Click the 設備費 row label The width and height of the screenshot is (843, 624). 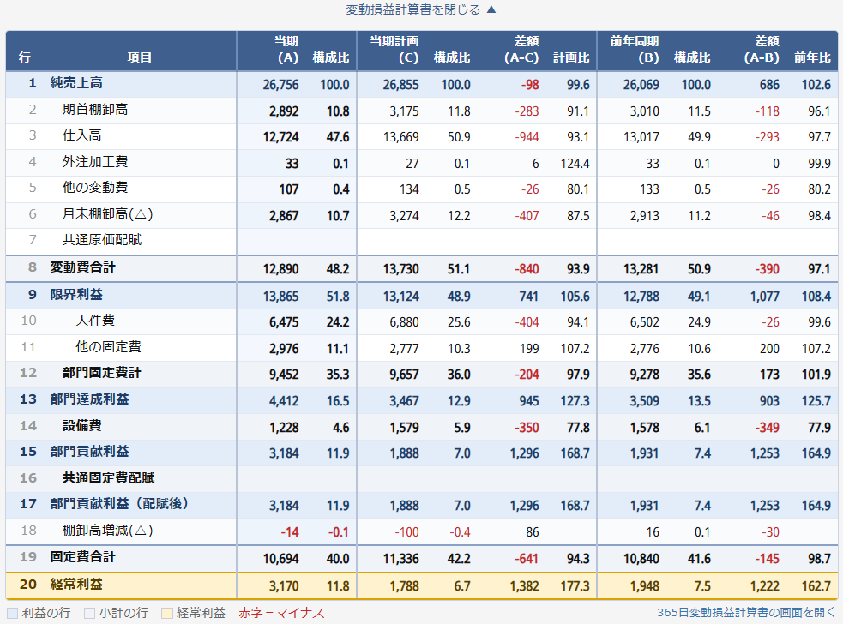(x=82, y=426)
